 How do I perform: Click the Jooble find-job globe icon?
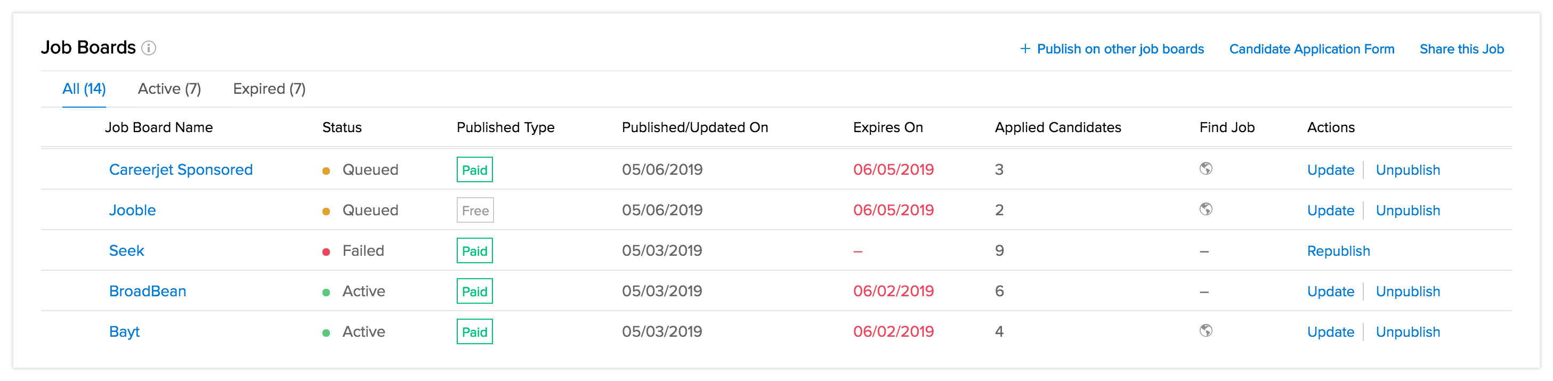click(1206, 209)
